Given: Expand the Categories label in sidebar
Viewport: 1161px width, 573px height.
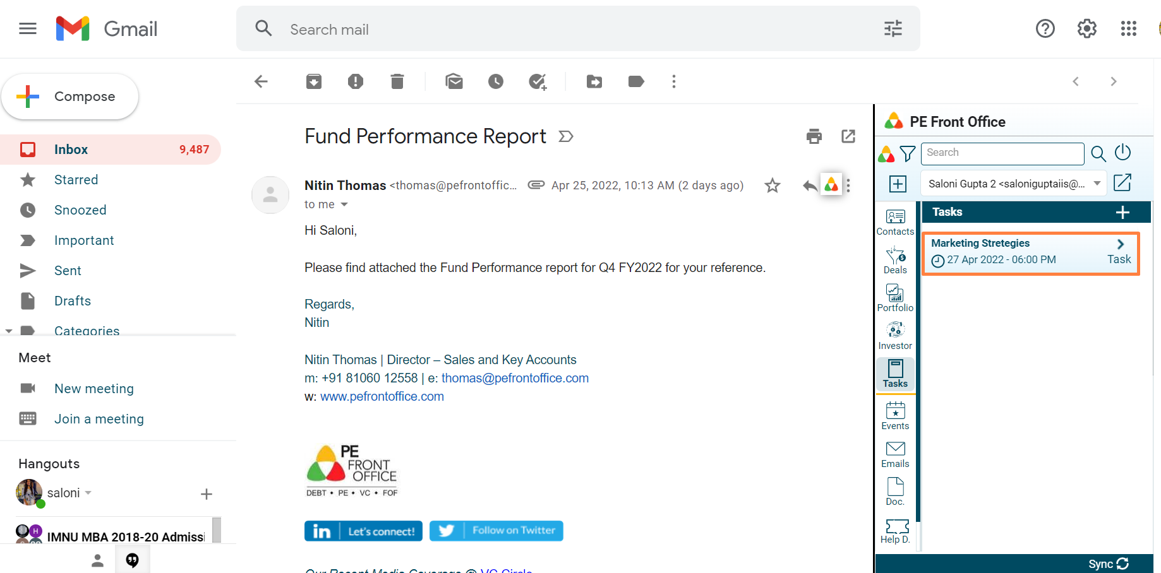Looking at the screenshot, I should point(9,331).
